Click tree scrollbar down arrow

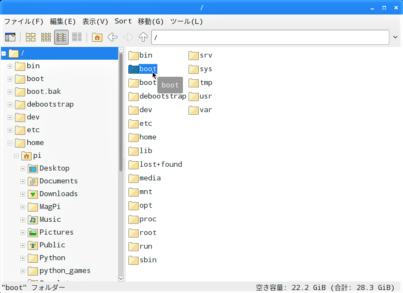(121, 278)
